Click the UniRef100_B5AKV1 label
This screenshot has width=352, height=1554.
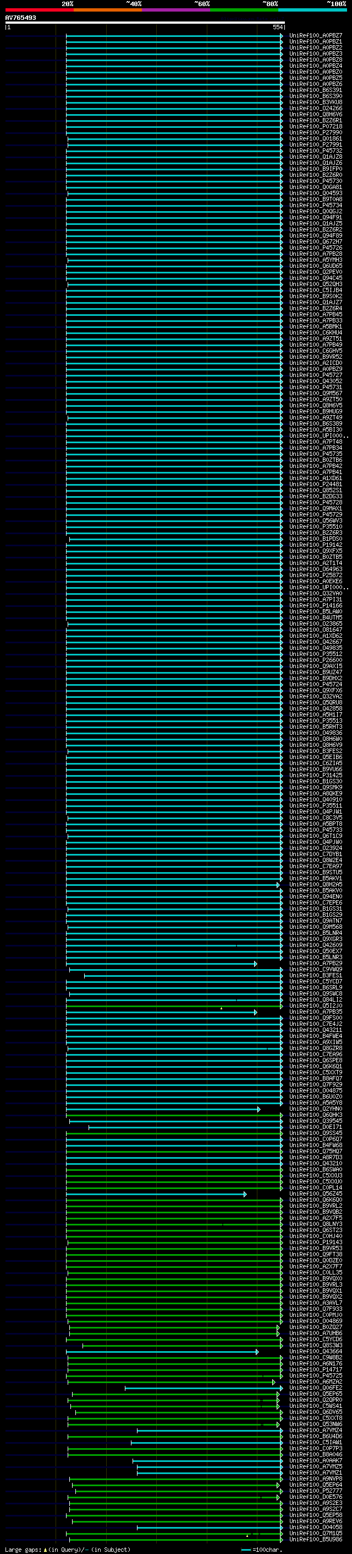[x=316, y=878]
